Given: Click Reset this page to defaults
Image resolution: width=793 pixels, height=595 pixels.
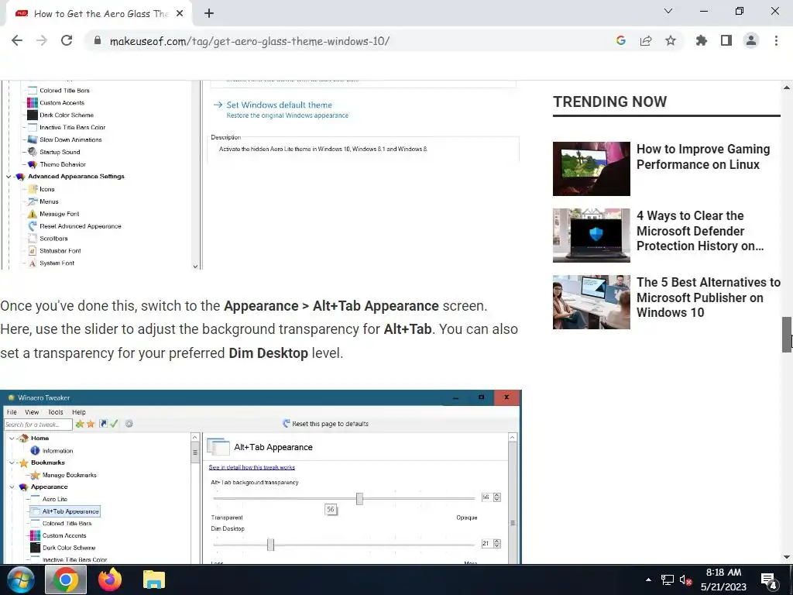Looking at the screenshot, I should 326,424.
